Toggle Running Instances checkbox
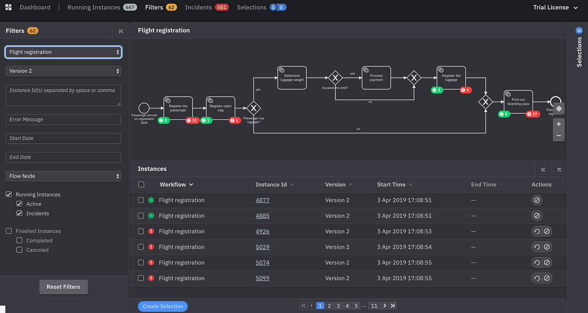588x313 pixels. point(8,194)
